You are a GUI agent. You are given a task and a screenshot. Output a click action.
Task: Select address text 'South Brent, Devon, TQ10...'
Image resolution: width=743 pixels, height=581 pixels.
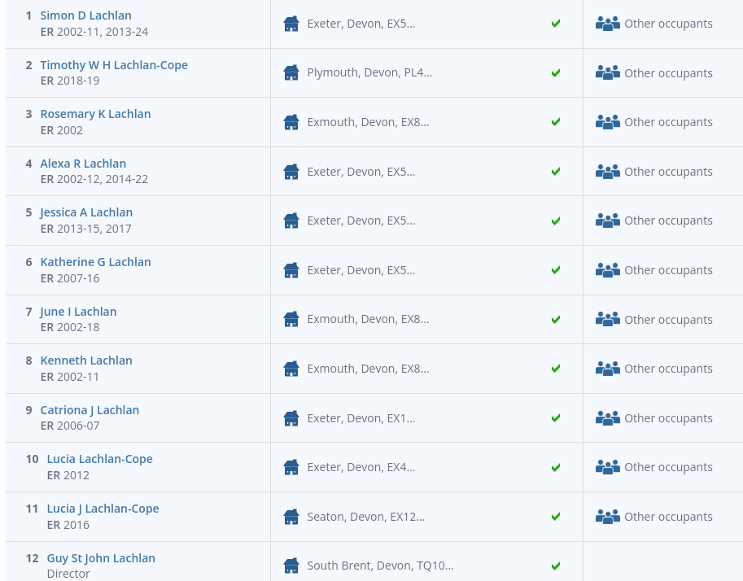coord(380,566)
